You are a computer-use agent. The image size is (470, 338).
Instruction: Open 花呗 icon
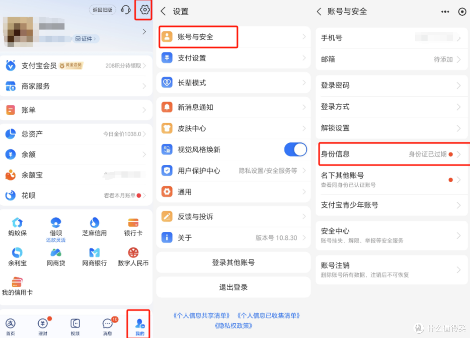(10, 195)
